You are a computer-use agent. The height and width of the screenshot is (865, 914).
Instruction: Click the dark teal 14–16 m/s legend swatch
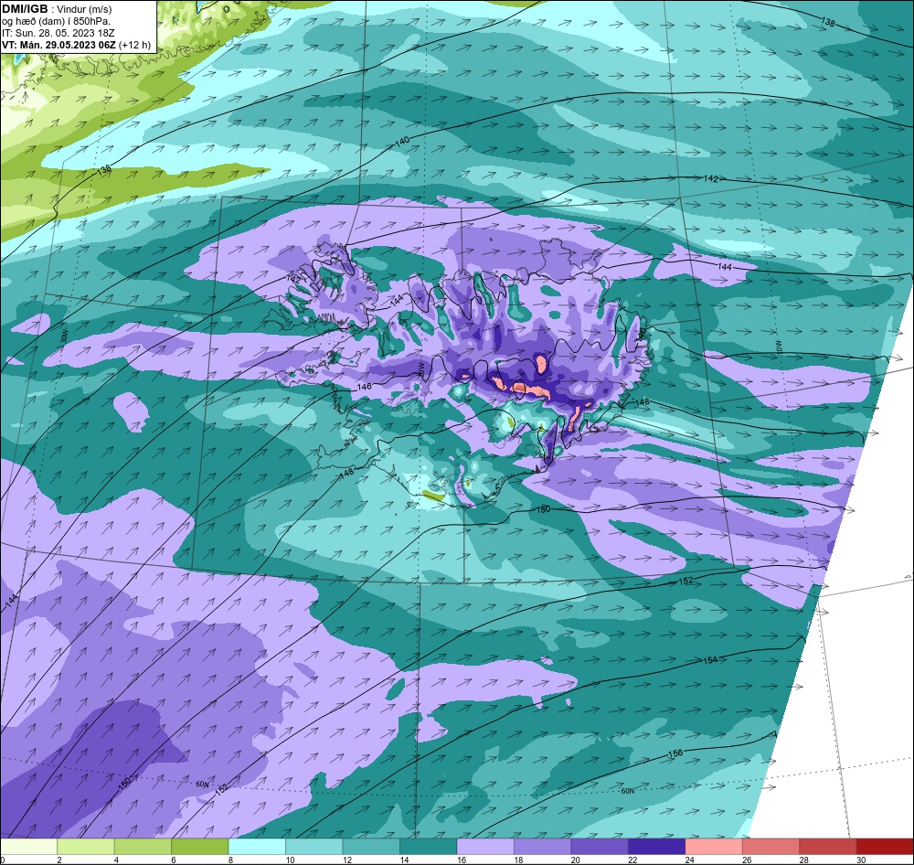(x=429, y=847)
